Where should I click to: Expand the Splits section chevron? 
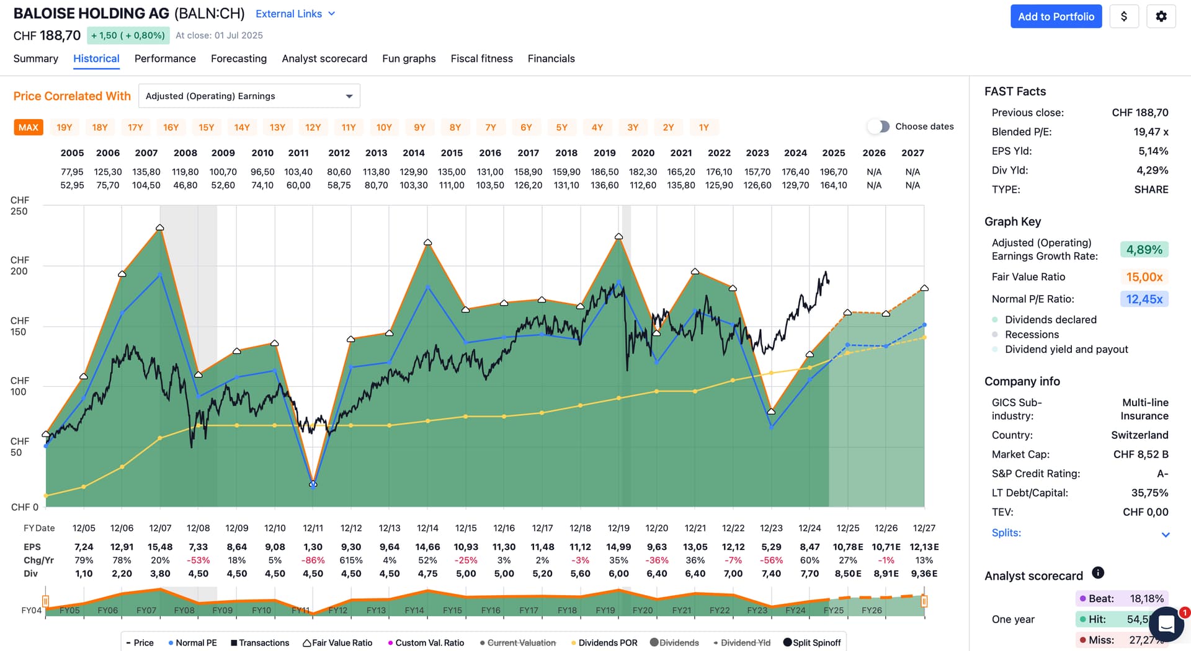pos(1166,534)
